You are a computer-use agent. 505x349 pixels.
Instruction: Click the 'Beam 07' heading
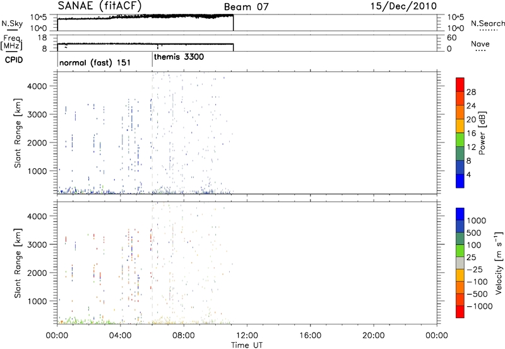click(x=246, y=7)
